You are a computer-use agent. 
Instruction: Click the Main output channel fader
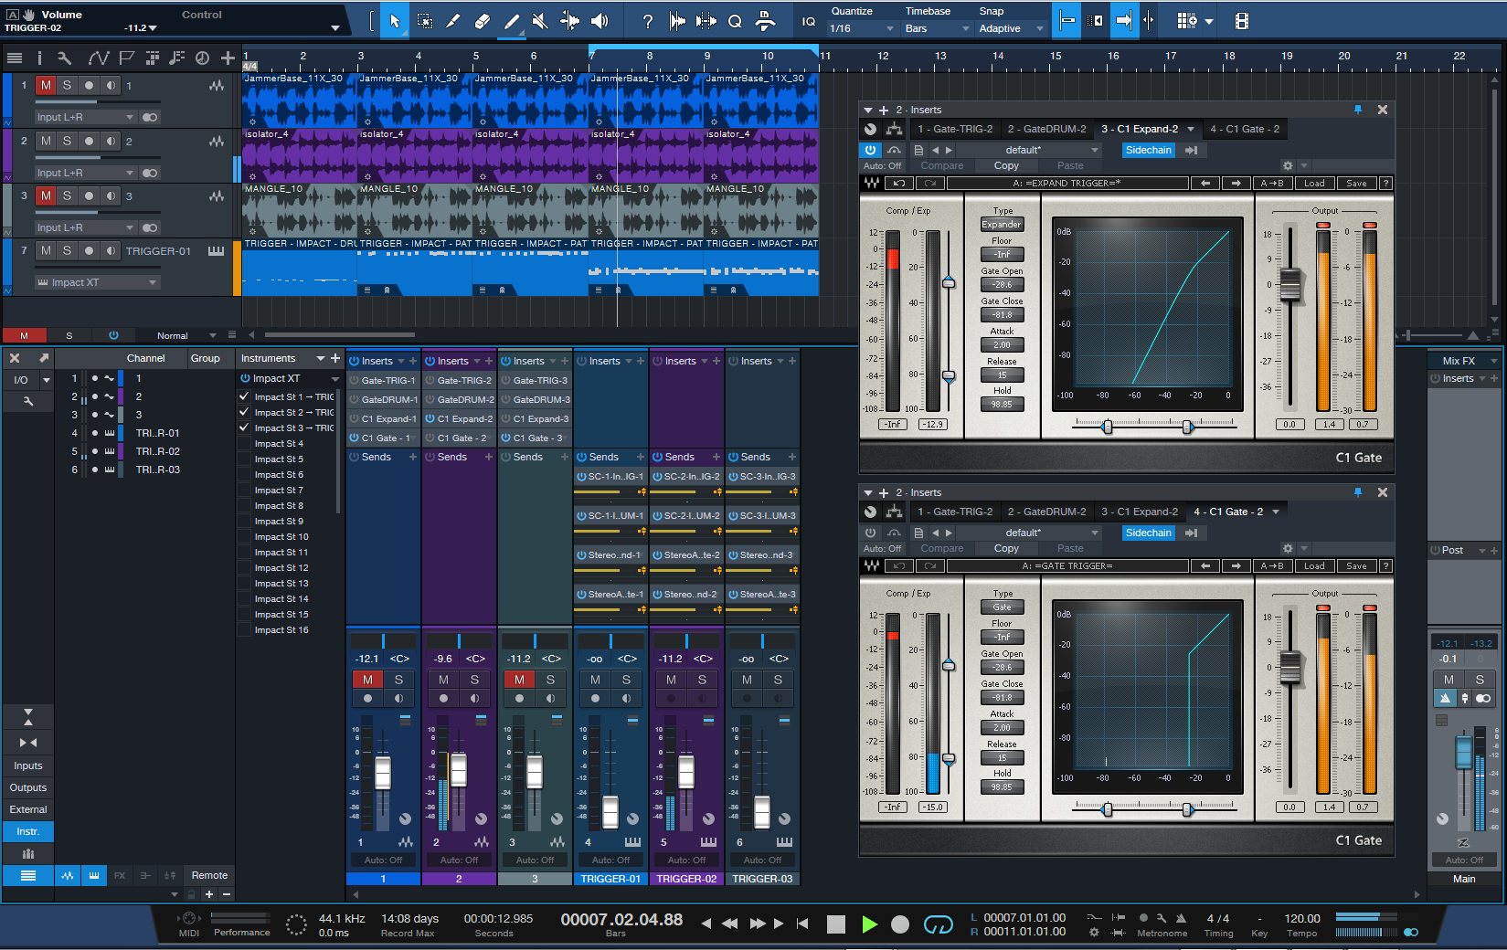click(1463, 752)
